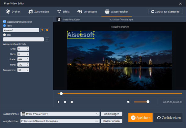Select the Text watermark radio button
This screenshot has height=128, width=186.
(5, 25)
